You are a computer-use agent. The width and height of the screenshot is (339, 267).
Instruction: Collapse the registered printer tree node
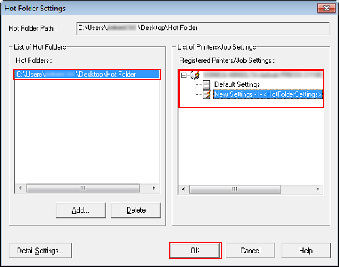(x=184, y=75)
